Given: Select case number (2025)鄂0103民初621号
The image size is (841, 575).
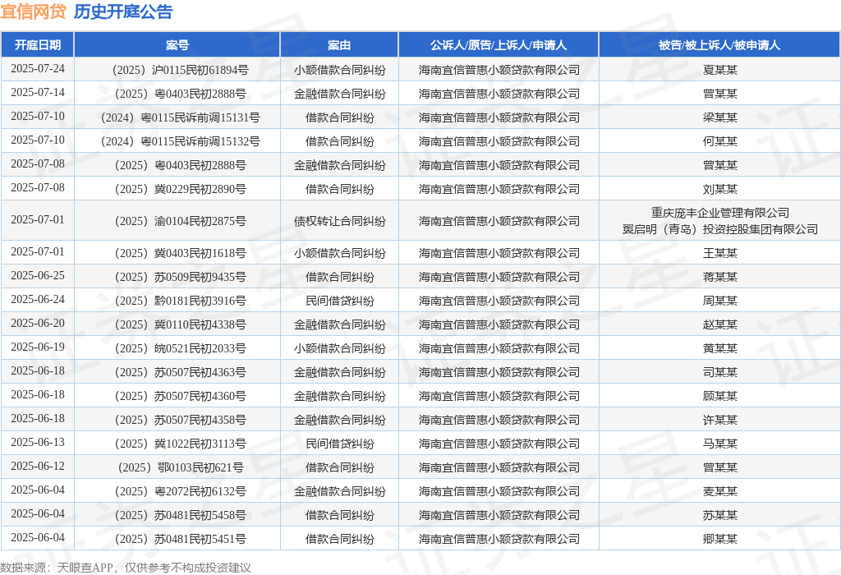Looking at the screenshot, I should tap(180, 467).
